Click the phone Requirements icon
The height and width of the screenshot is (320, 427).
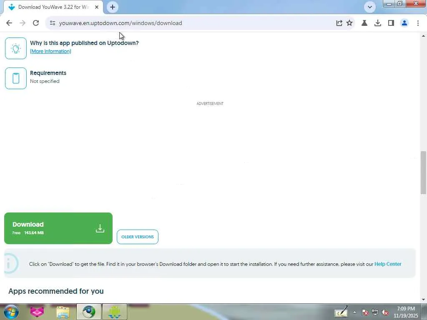pos(16,78)
